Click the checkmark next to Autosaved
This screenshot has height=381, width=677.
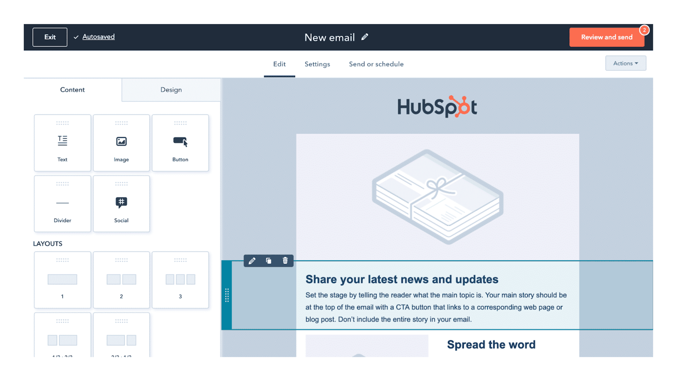76,37
